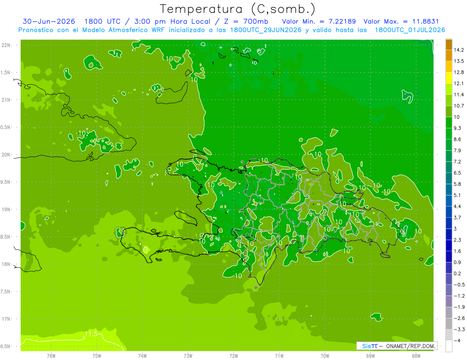The image size is (467, 361).
Task: Click the title "Temperatura (C,somb.)"
Action: tap(238, 9)
